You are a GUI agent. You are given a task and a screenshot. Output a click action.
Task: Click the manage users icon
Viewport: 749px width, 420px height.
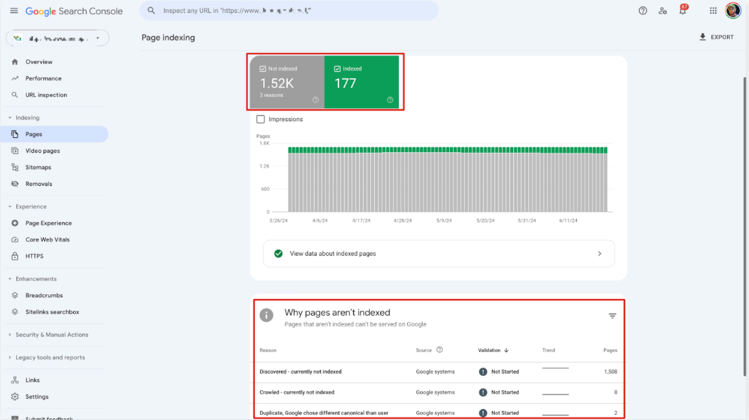coord(662,11)
